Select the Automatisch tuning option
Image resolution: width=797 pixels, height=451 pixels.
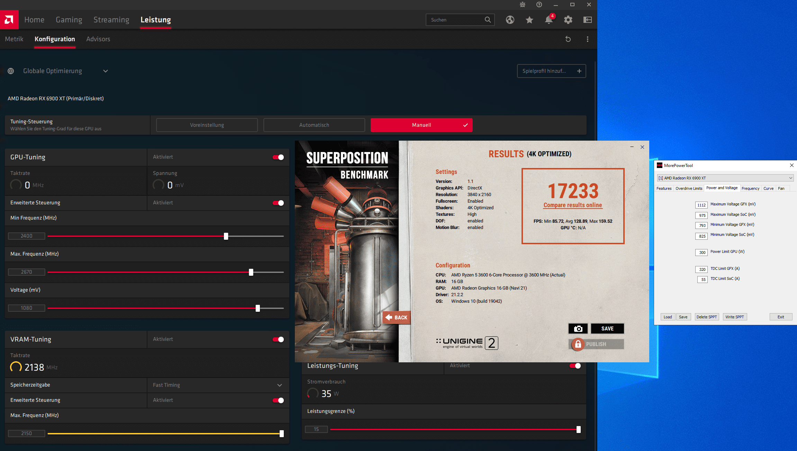pyautogui.click(x=314, y=125)
